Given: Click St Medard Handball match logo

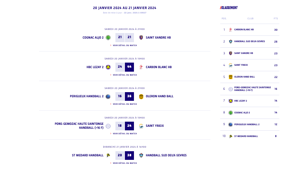Looking at the screenshot, I should click(108, 155).
